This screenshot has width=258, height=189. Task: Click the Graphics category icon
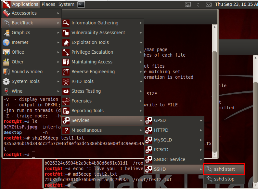(6, 33)
